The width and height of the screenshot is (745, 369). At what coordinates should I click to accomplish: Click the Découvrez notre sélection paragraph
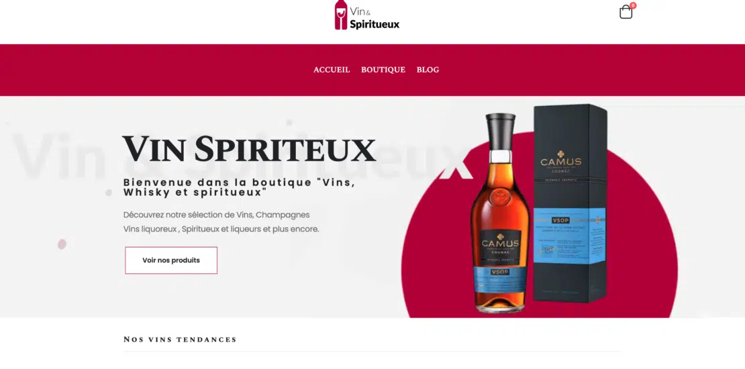pos(221,222)
